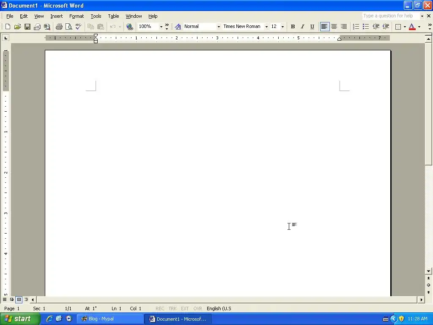Click tab stop selector on ruler

(x=6, y=38)
